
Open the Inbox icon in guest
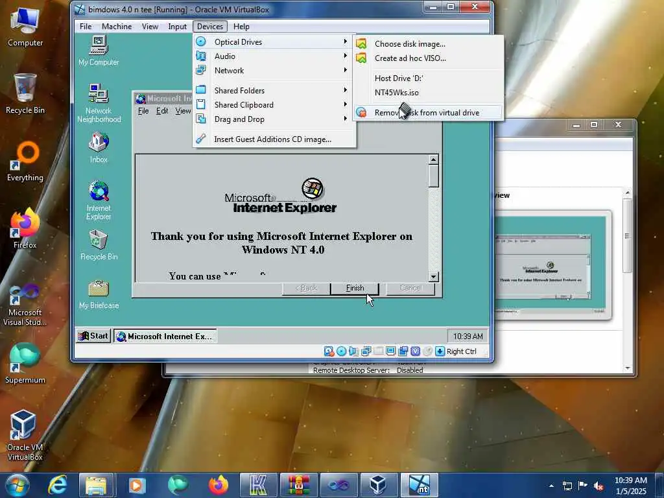[x=99, y=147]
